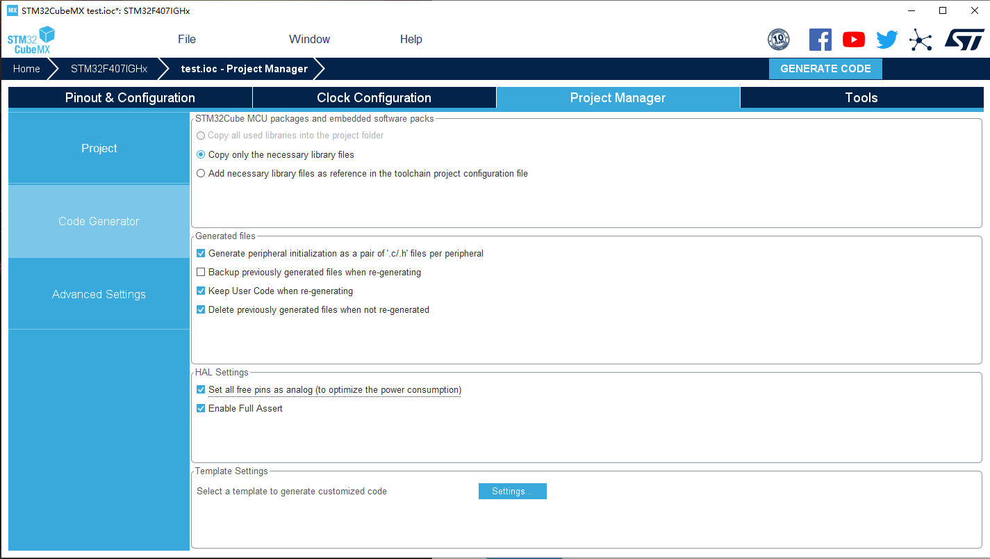Open the Facebook icon link
Viewport: 990px width, 559px height.
(820, 40)
